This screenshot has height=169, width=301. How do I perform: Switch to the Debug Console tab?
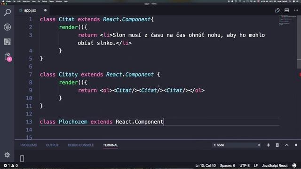[x=80, y=145]
